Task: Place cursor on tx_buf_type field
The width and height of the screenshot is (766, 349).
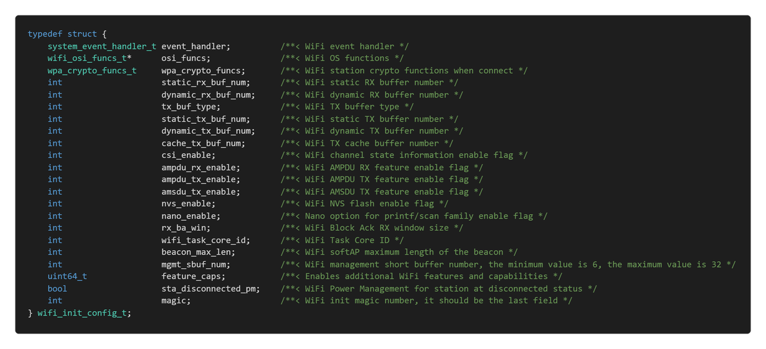Action: 190,106
